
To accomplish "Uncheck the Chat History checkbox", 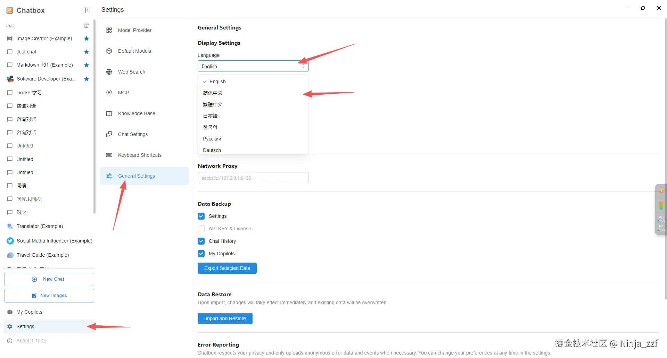I will pyautogui.click(x=201, y=241).
